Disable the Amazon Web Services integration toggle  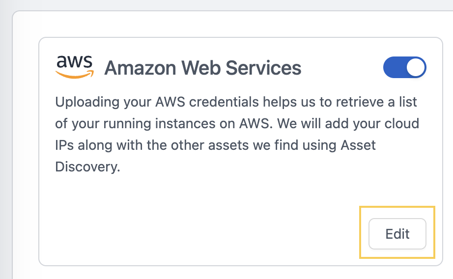[404, 67]
